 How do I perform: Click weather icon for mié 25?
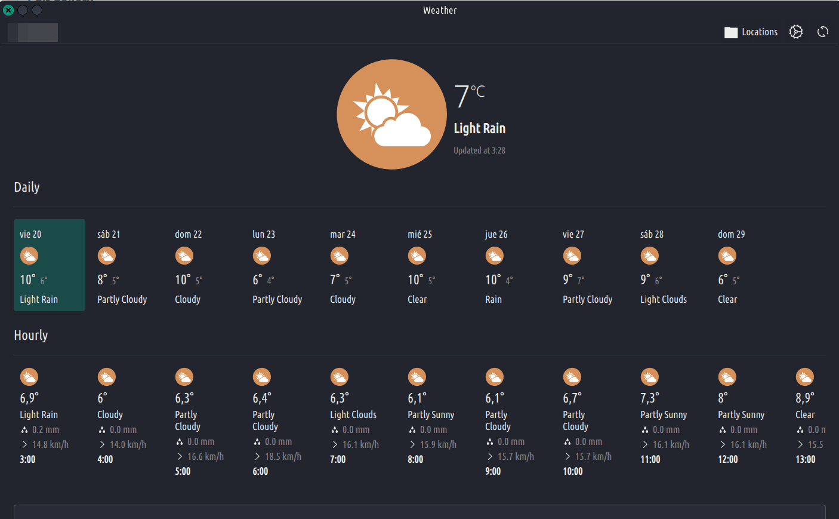coord(417,256)
